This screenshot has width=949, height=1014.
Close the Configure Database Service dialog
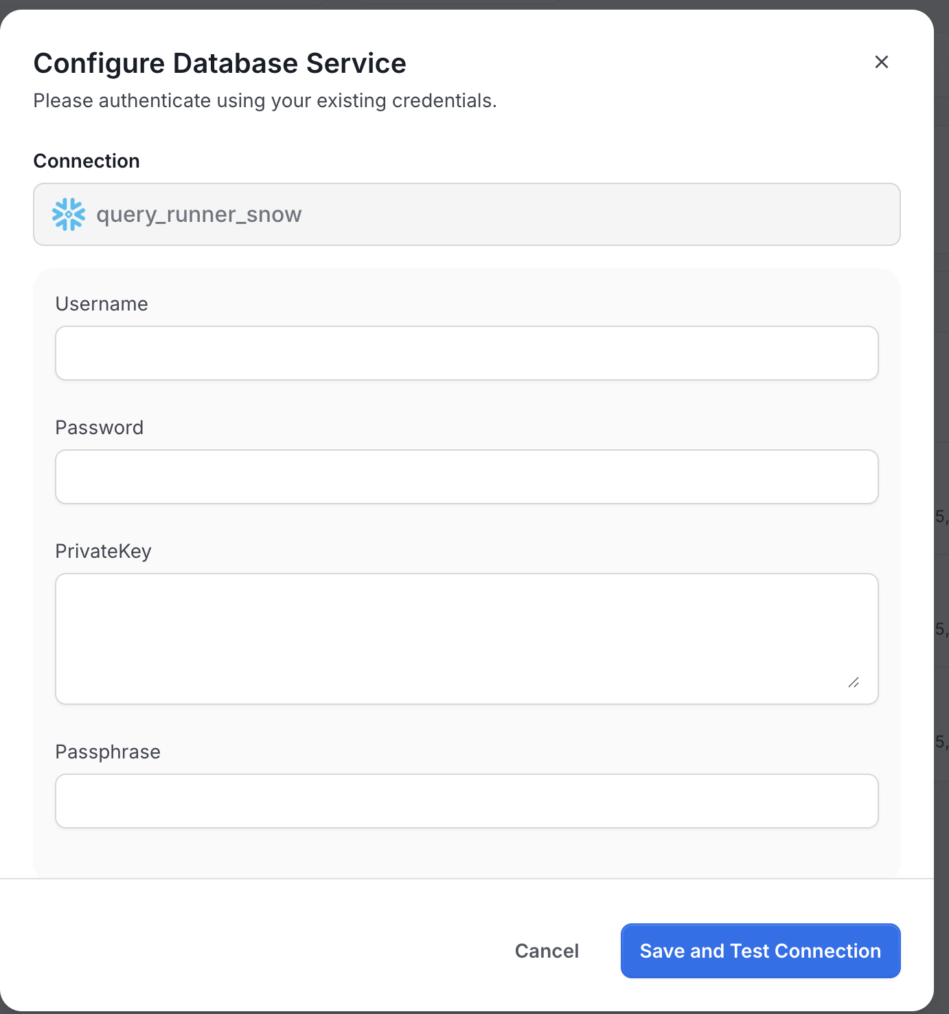point(882,62)
